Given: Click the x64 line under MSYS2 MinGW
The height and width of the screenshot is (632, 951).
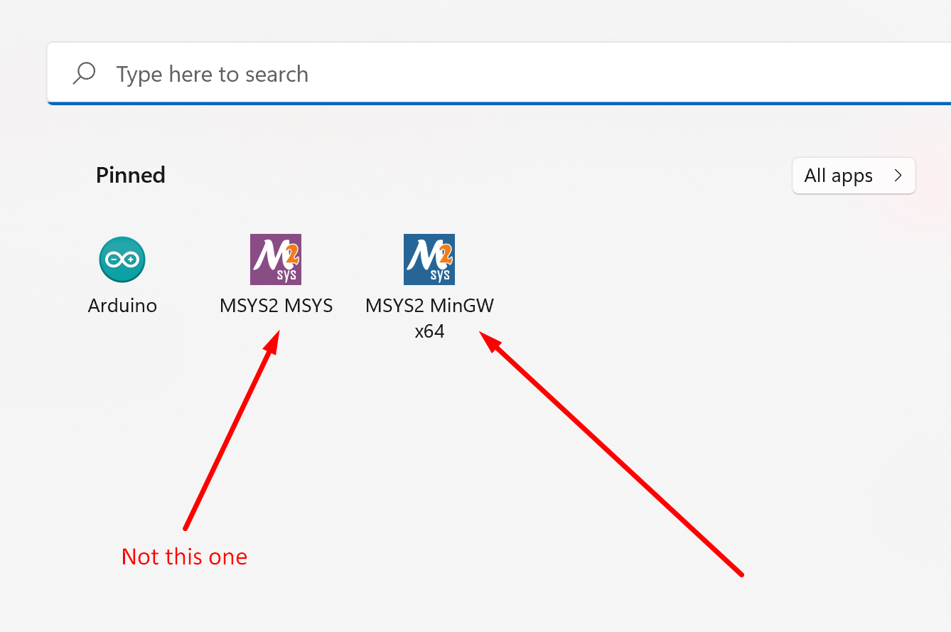Looking at the screenshot, I should coord(429,331).
